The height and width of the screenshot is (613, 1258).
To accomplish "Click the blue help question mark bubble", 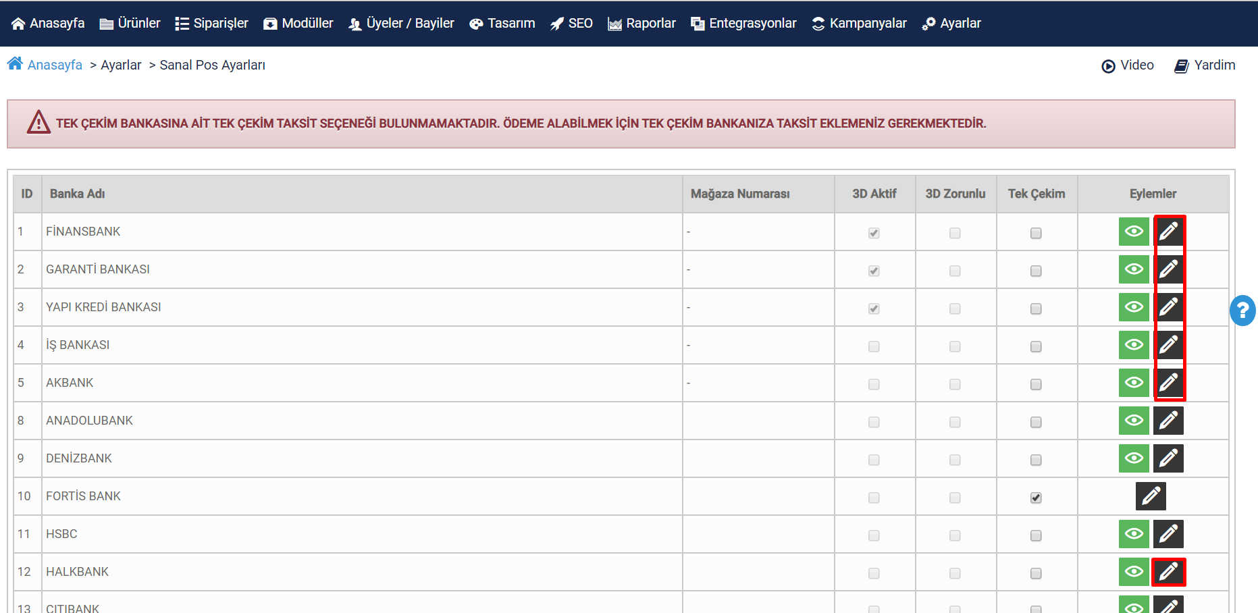I will (x=1242, y=311).
